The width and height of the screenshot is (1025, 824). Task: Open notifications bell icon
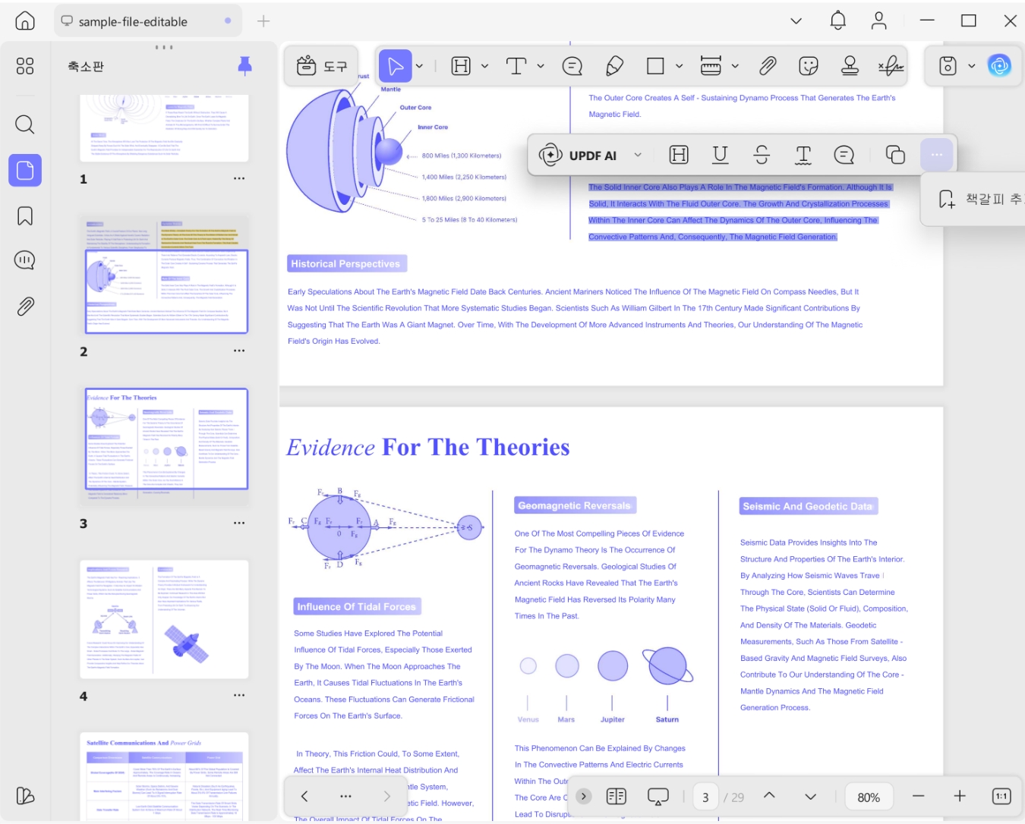click(837, 20)
